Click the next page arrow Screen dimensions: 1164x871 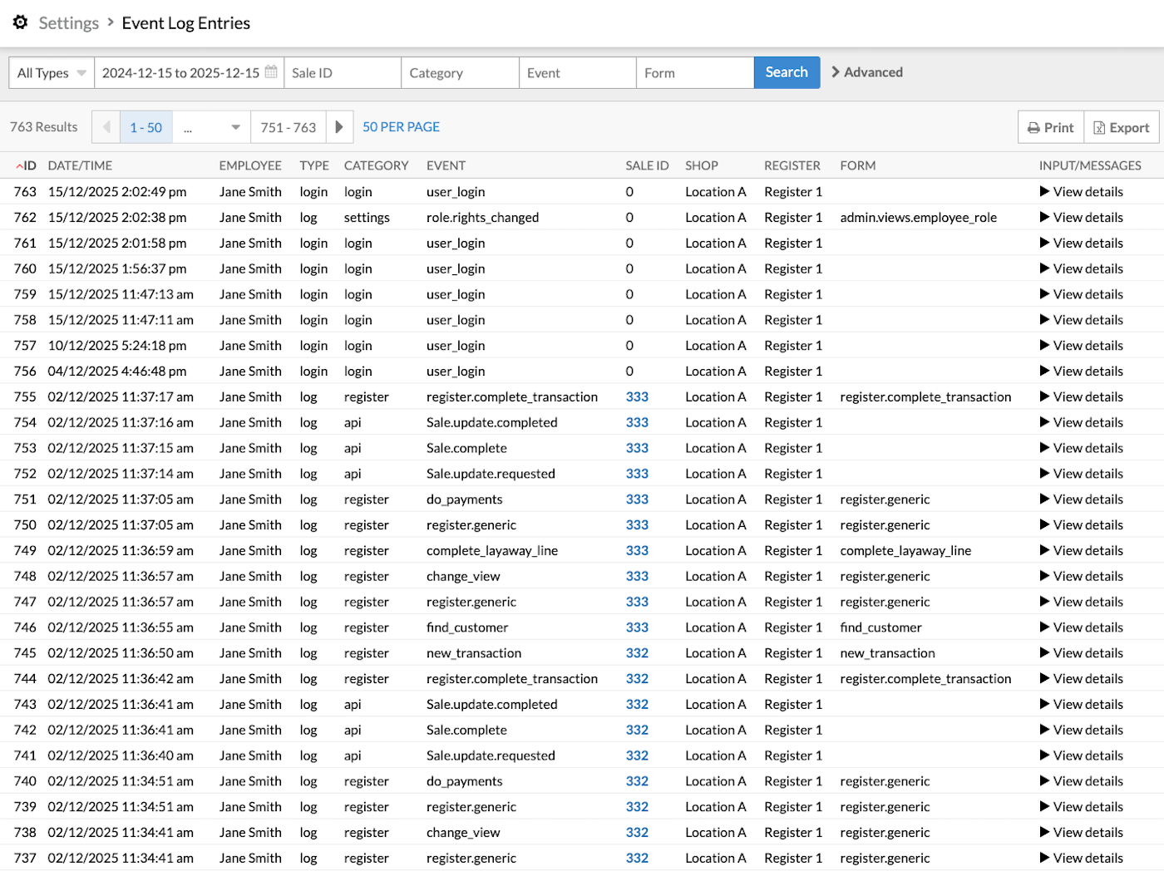tap(339, 126)
